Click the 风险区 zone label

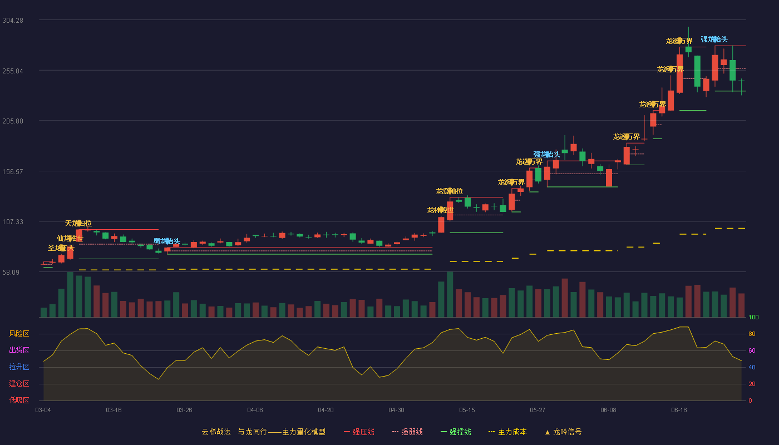(19, 334)
